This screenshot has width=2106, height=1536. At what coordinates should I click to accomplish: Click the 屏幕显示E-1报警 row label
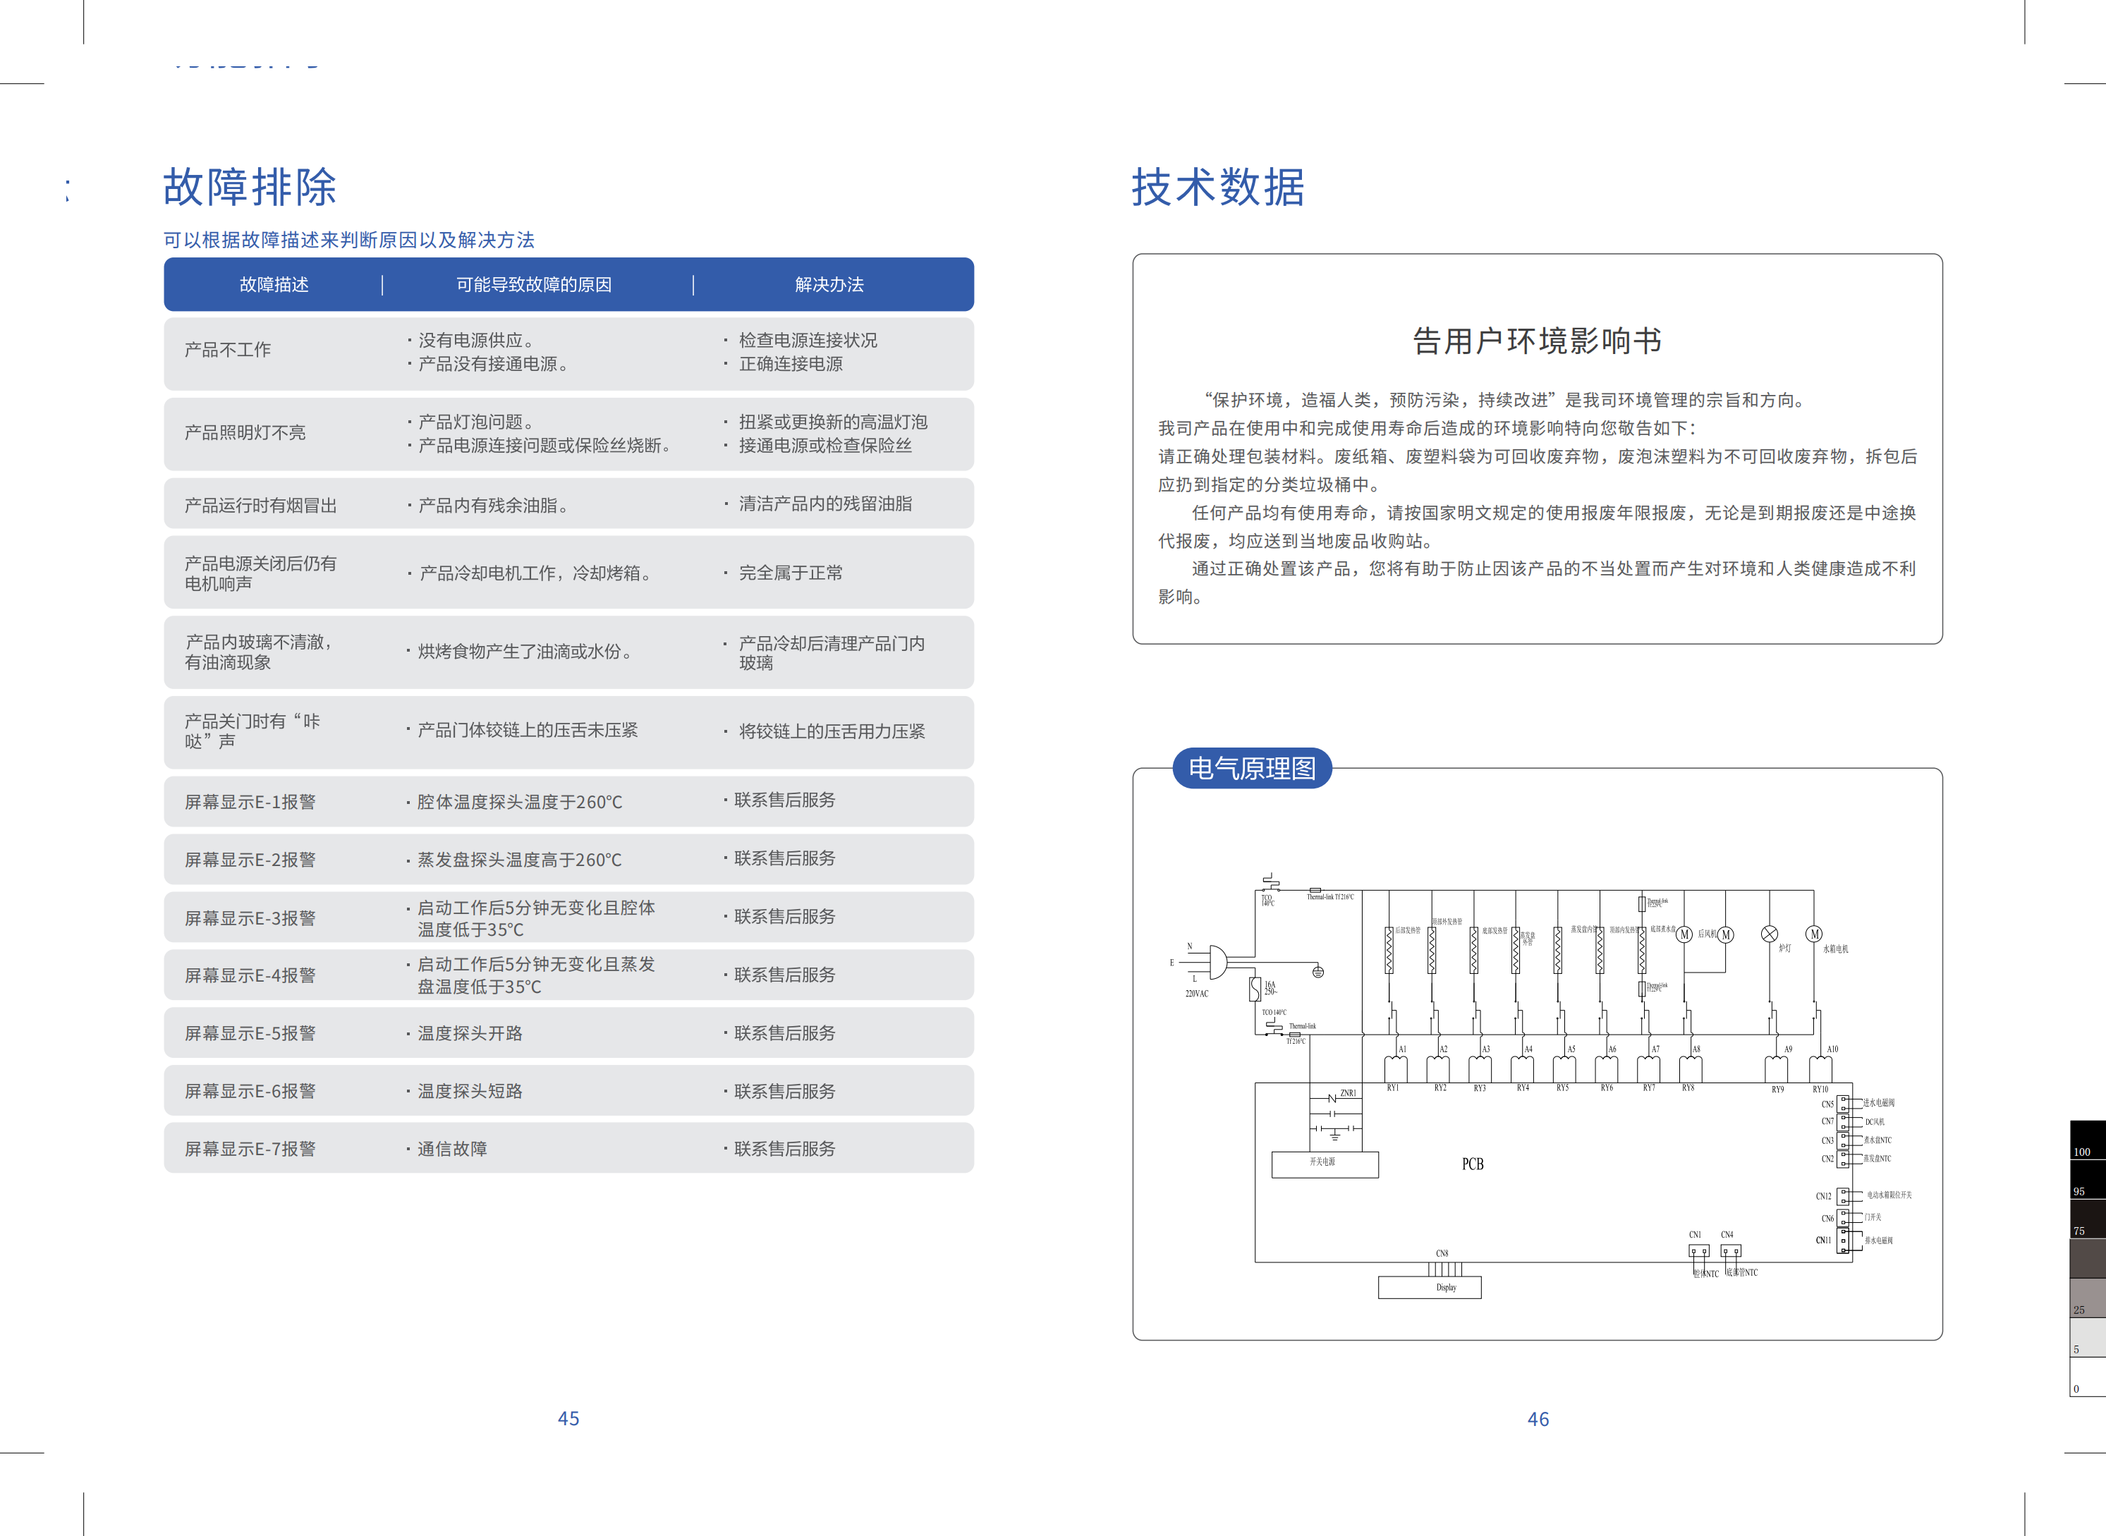point(250,801)
